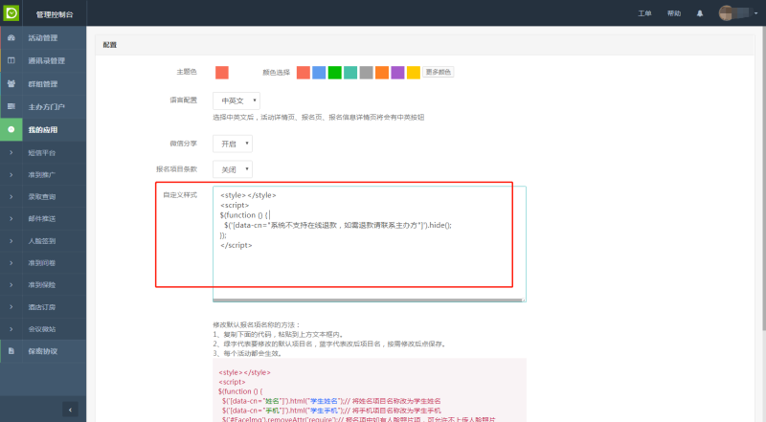Open 群组管理 menu item
This screenshot has width=766, height=422.
[x=43, y=83]
